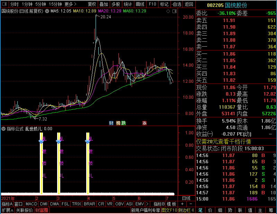
Task: Toggle 复权 price adjustment
Action: (x=92, y=4)
